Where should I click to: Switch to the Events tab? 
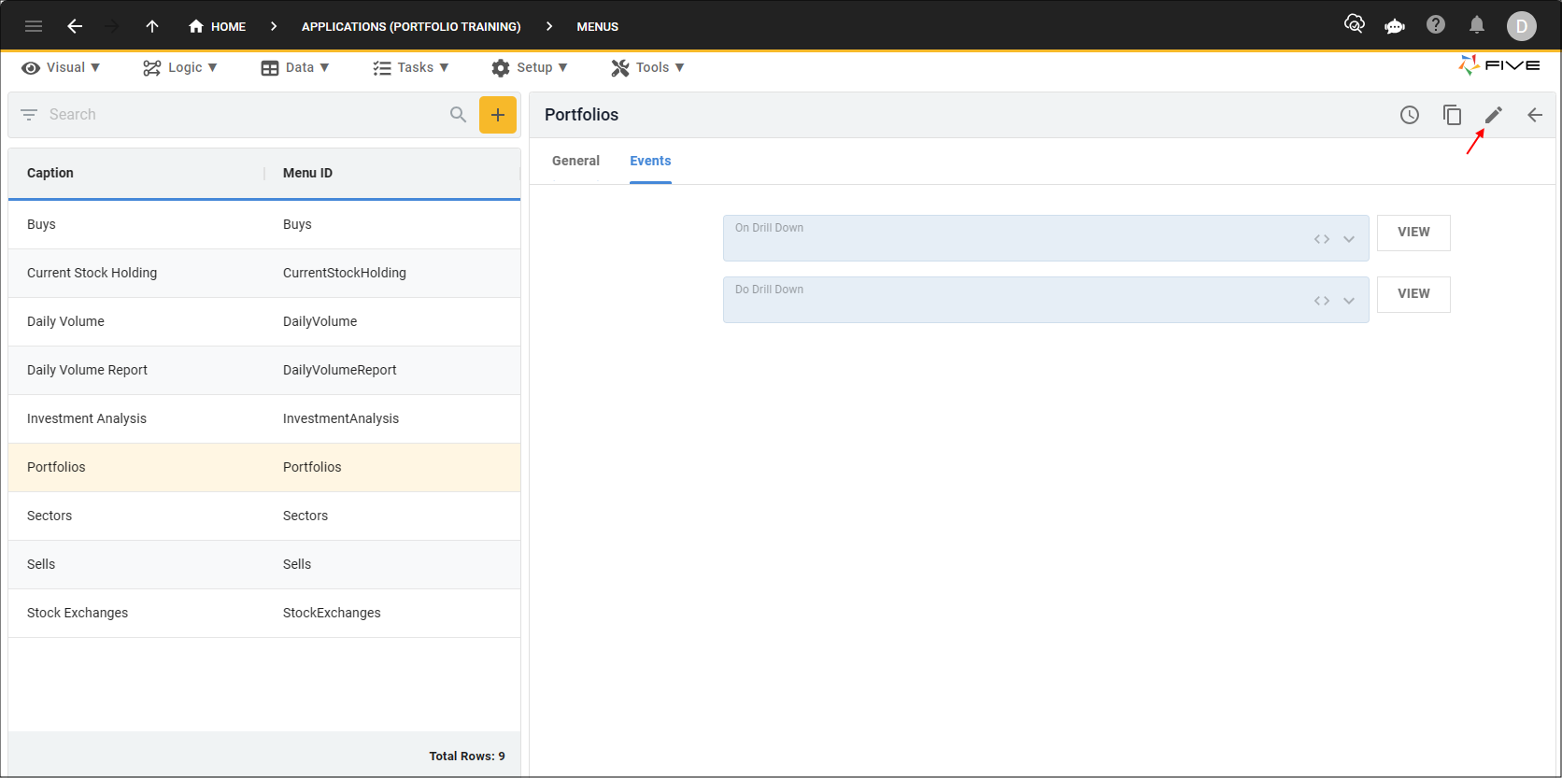(x=650, y=161)
